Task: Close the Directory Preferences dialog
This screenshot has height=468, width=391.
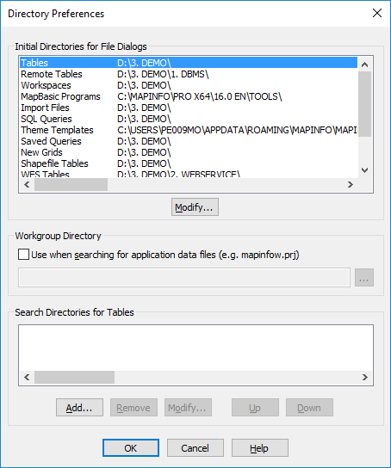Action: pos(377,13)
